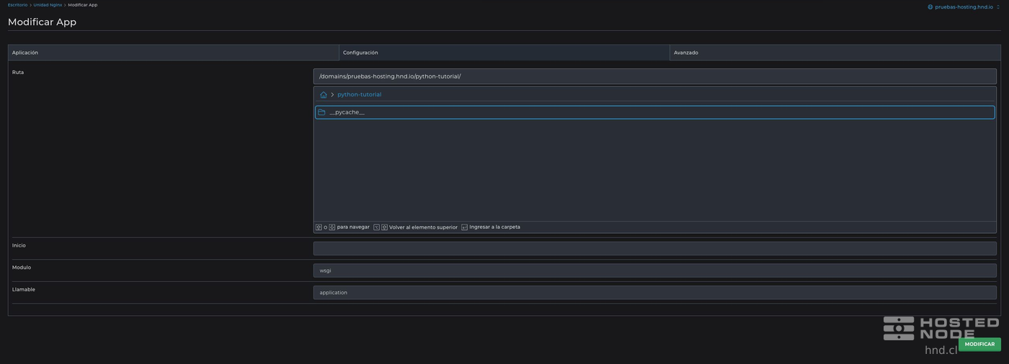Go to Escritorio in the breadcrumb
1009x364 pixels.
pyautogui.click(x=17, y=5)
